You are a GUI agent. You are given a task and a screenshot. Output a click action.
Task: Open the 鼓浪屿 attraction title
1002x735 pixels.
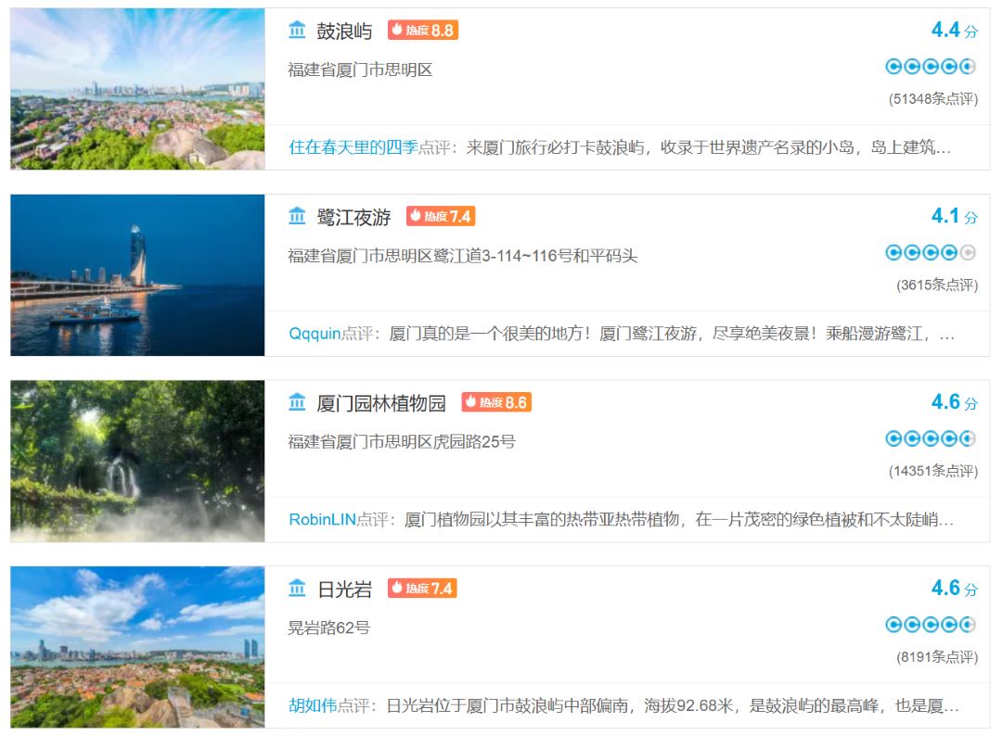[x=344, y=31]
